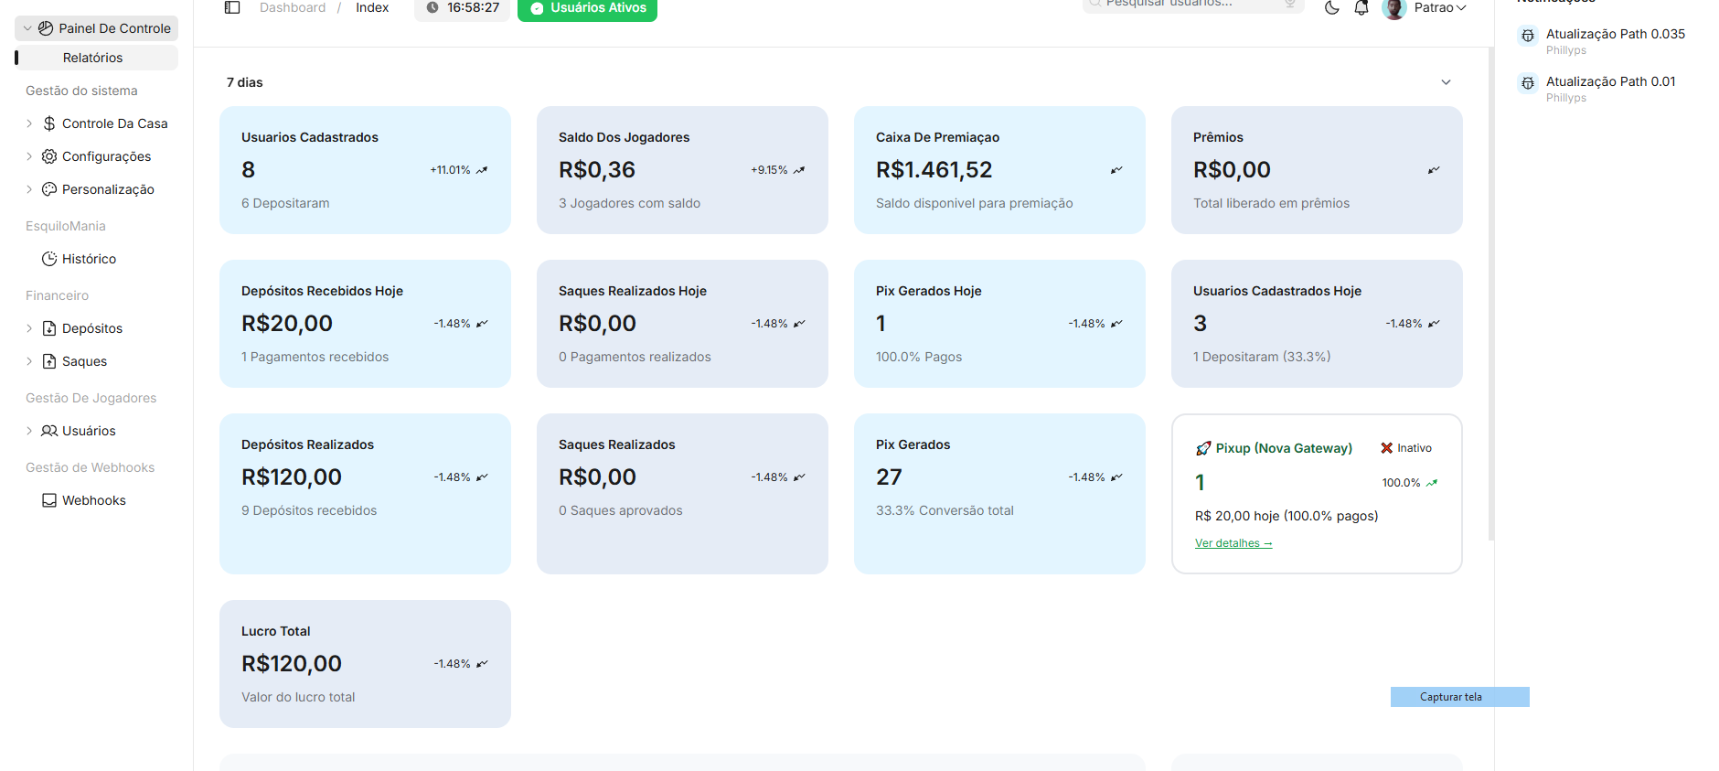The image size is (1719, 771).
Task: Click trend icon on Depósitos Recebidos Hoje card
Action: click(482, 324)
